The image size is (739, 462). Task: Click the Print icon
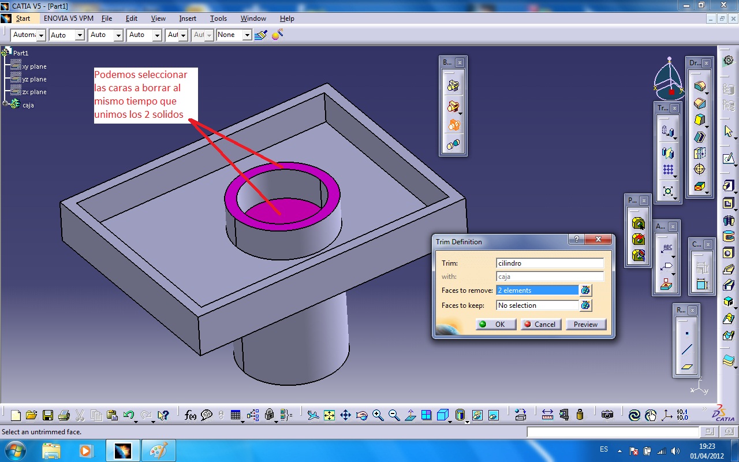(64, 415)
